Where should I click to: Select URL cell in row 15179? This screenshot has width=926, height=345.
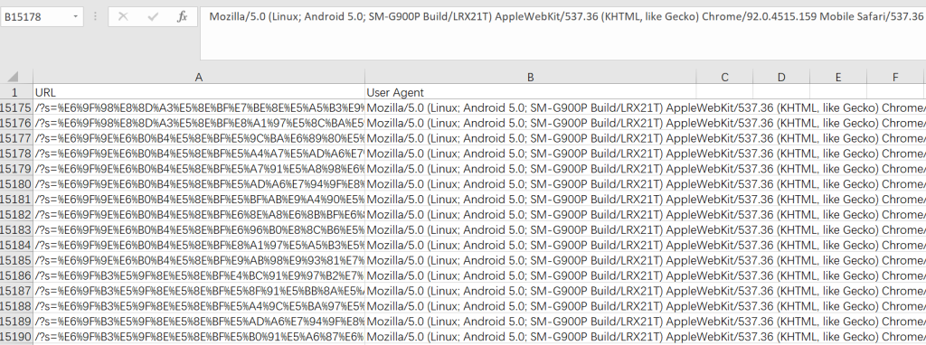199,169
